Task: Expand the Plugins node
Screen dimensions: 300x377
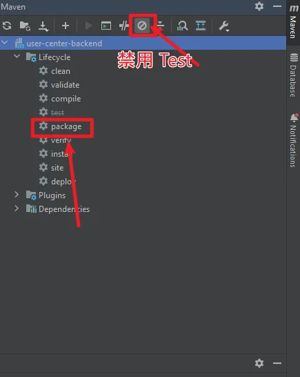Action: [17, 195]
